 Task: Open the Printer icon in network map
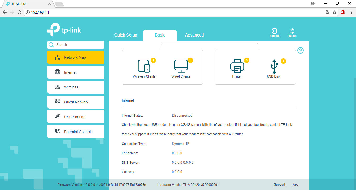point(237,66)
